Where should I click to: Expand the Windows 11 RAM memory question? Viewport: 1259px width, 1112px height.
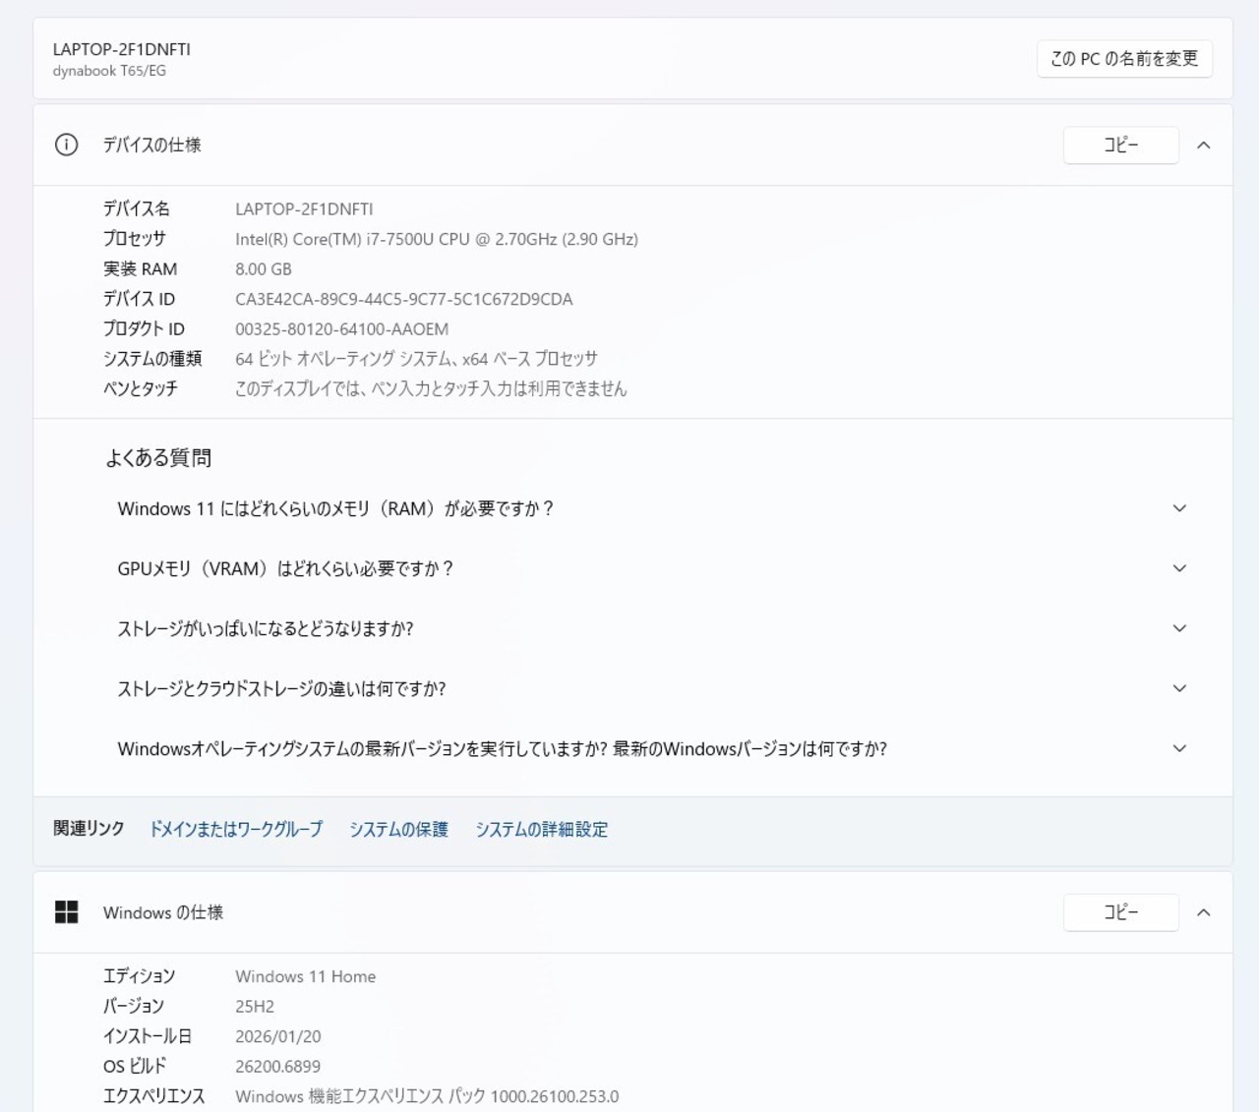(1179, 508)
